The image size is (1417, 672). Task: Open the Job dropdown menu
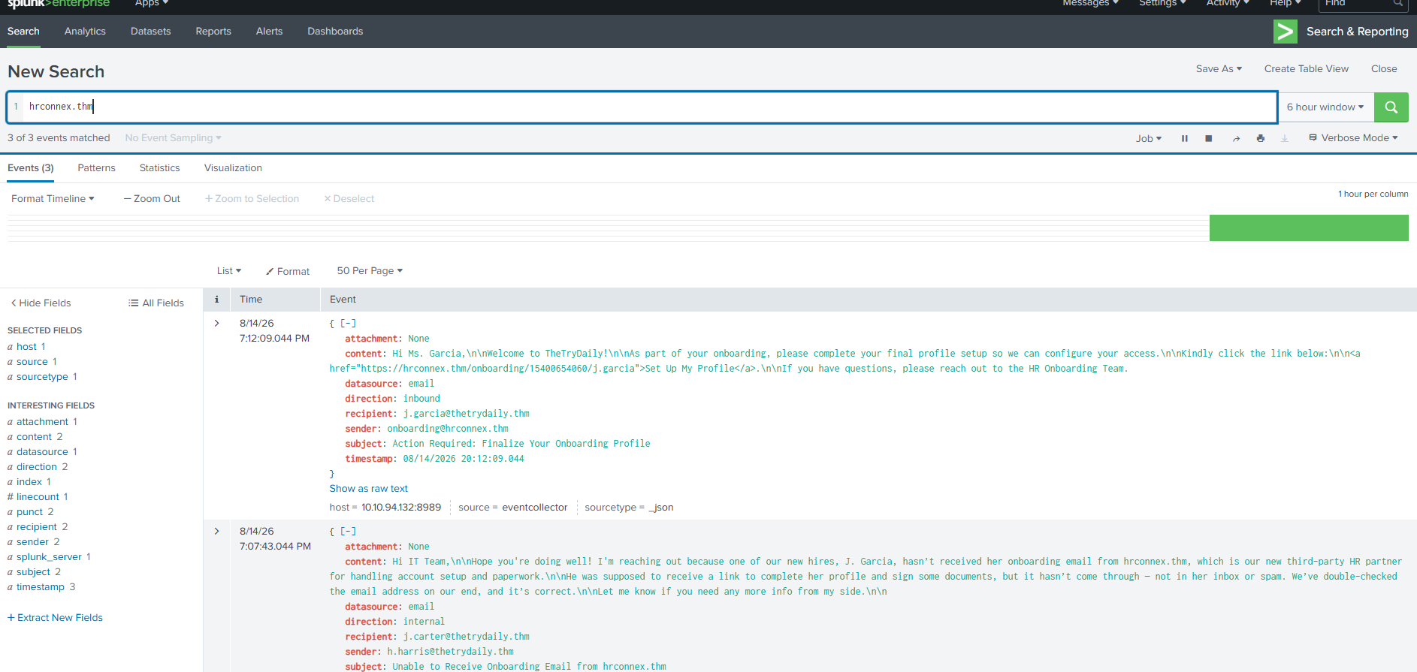1149,139
